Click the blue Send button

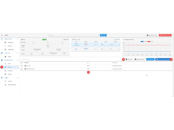click(103, 35)
